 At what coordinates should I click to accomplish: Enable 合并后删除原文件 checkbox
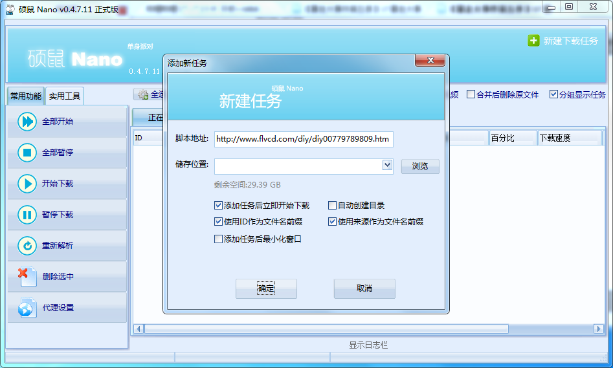[x=471, y=94]
